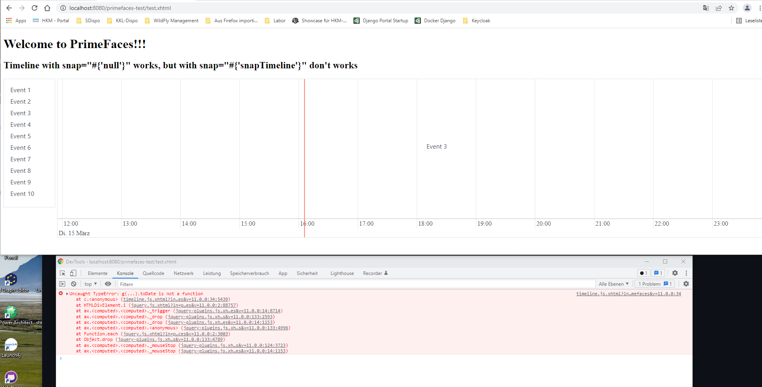Screen dimensions: 762x387
Task: Select the inspect element tool in DevTools
Action: 62,273
